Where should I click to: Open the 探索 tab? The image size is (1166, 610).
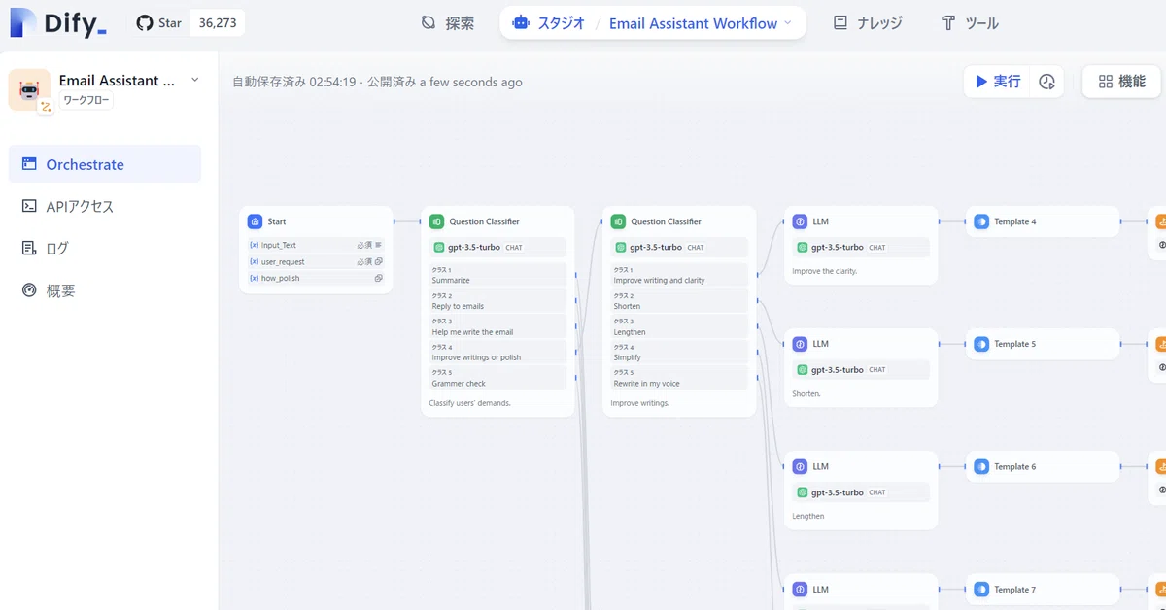click(448, 23)
